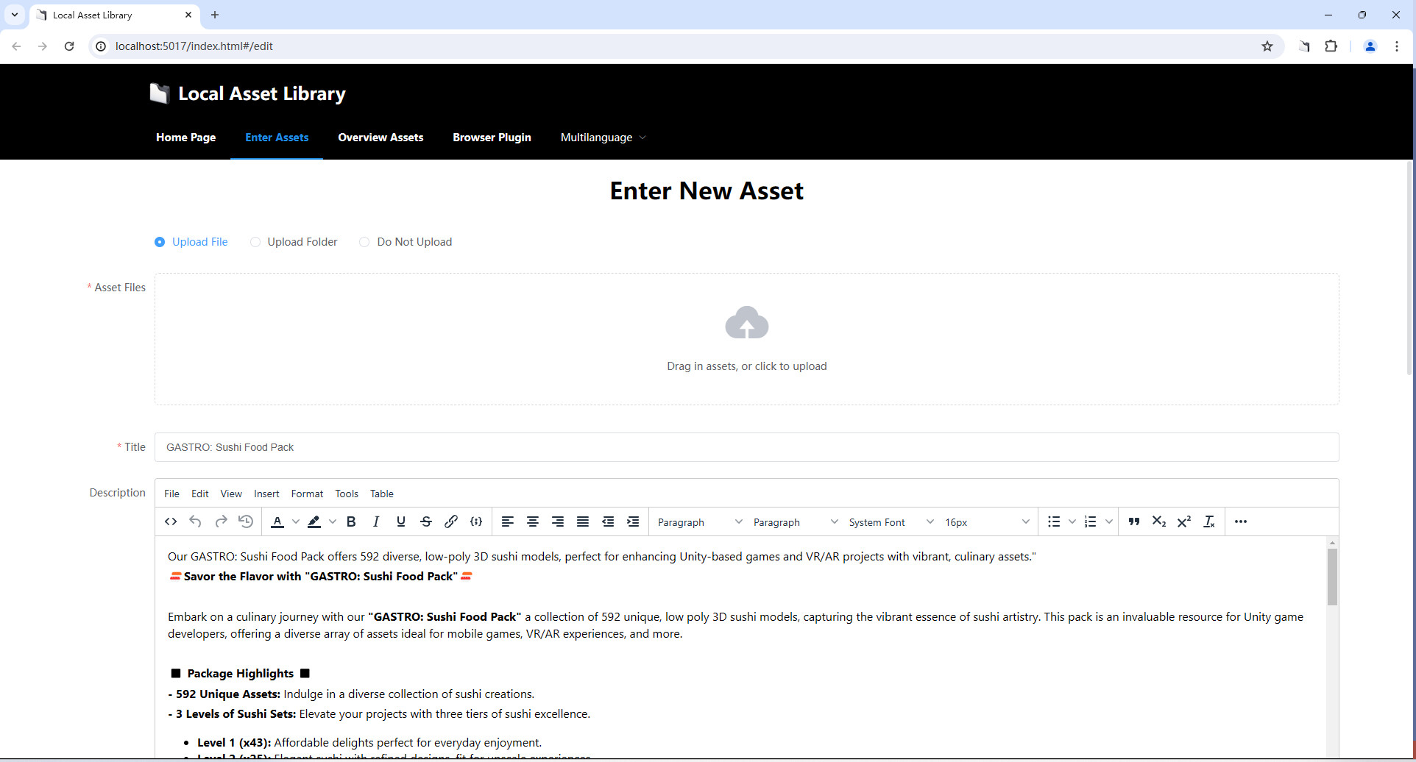Apply italic styling to description text

click(x=376, y=521)
